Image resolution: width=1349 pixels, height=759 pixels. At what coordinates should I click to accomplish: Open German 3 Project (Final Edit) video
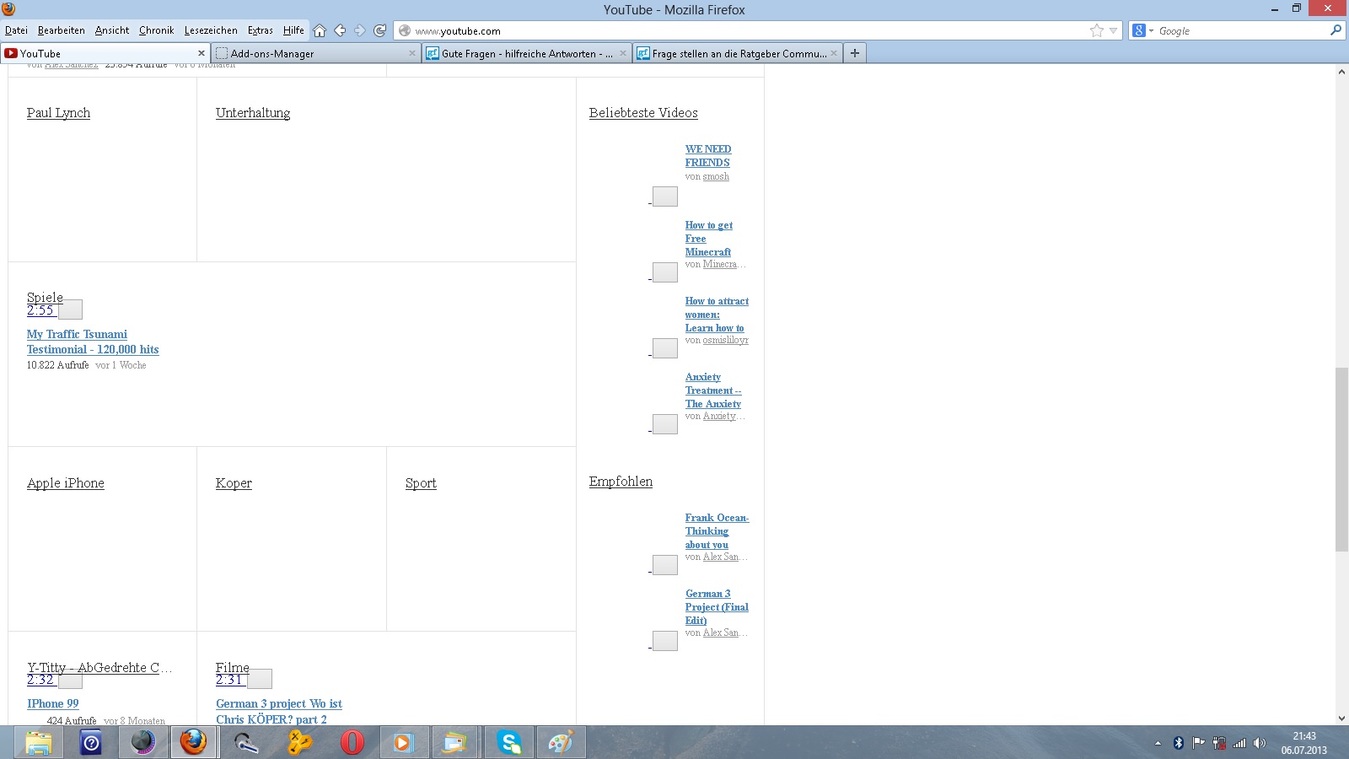tap(717, 607)
